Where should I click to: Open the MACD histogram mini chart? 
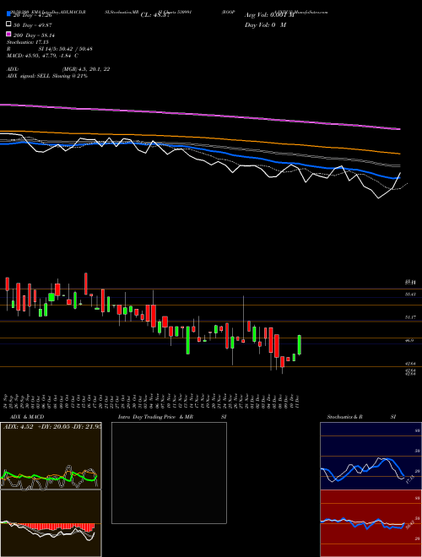pyautogui.click(x=51, y=523)
